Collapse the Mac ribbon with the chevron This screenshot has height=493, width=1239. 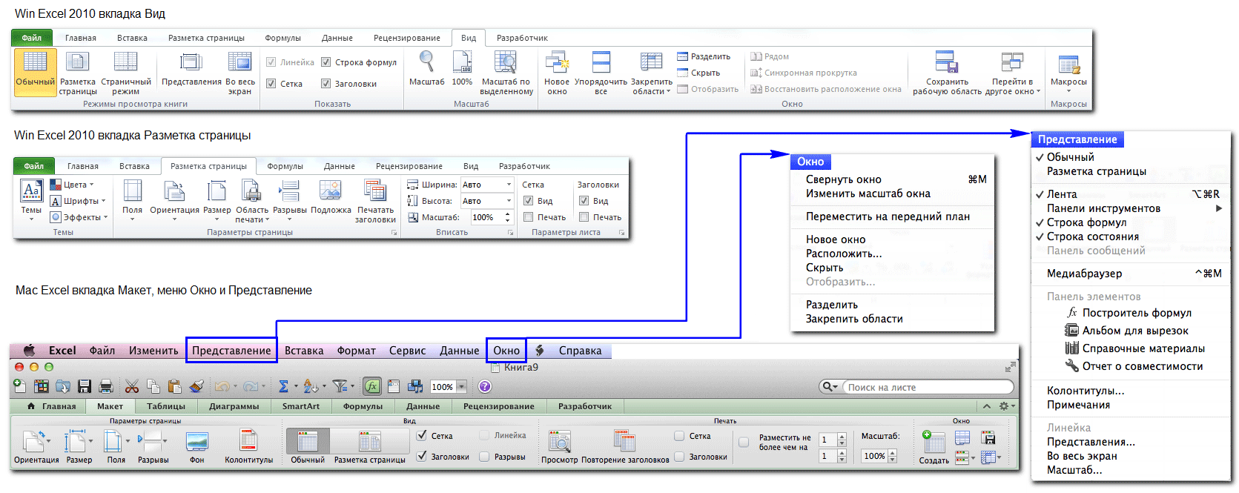tap(987, 406)
